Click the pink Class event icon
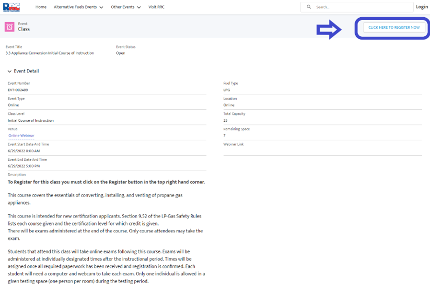 point(10,27)
